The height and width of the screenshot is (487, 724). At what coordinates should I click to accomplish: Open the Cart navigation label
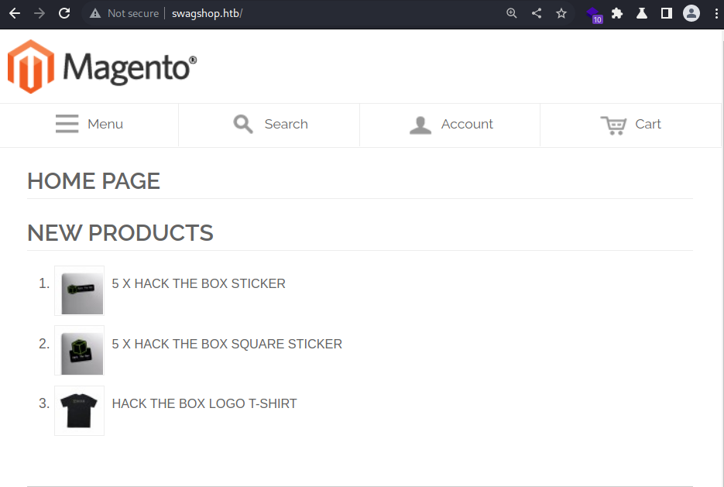(x=648, y=124)
